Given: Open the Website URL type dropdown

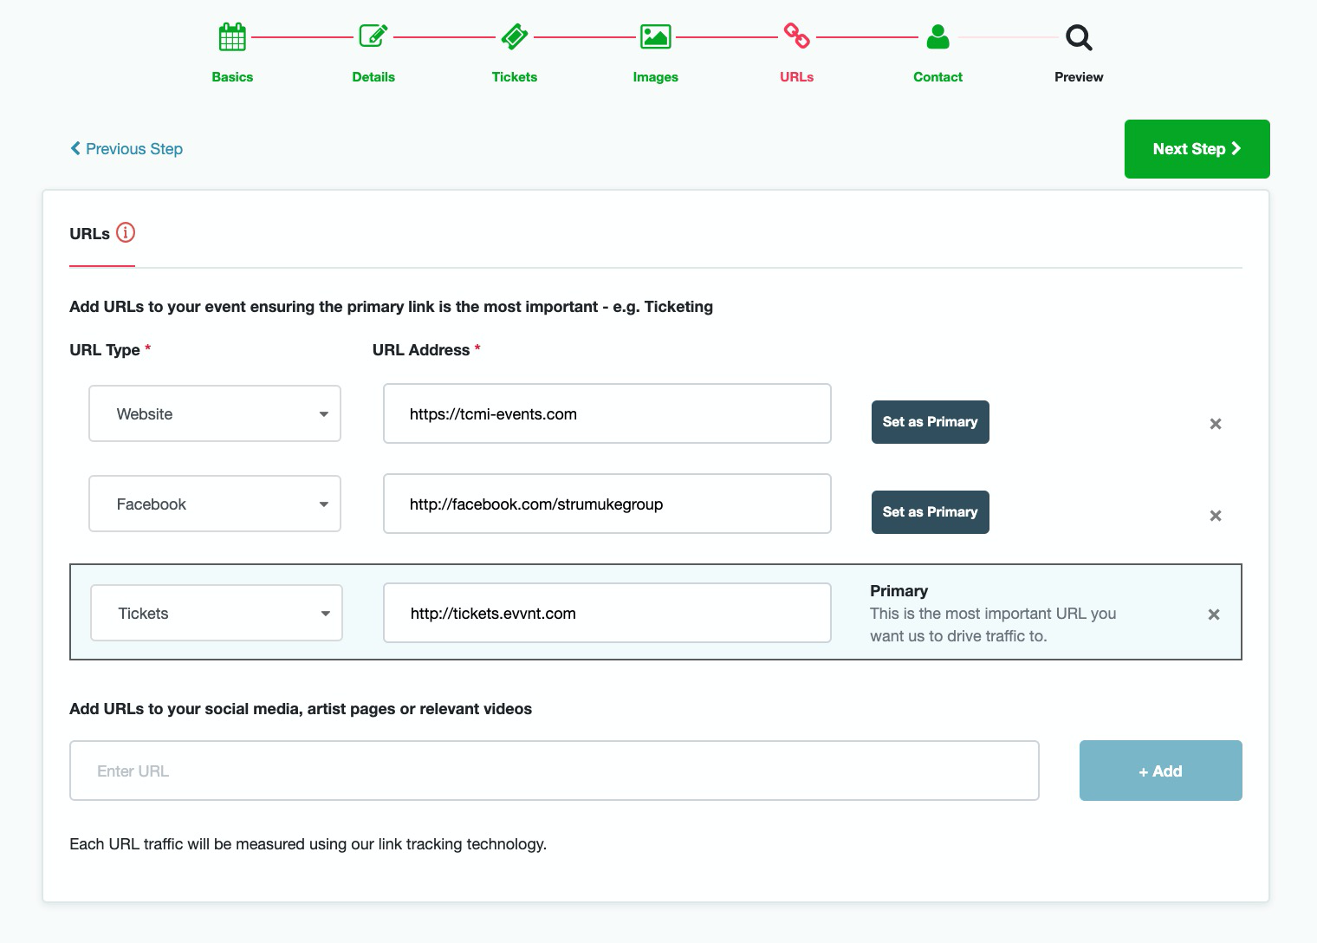Looking at the screenshot, I should click(215, 413).
